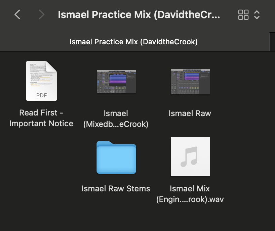The height and width of the screenshot is (231, 275).
Task: Click the 'Ismael Mix (Engin....rook).wav' file name
Action: tap(190, 194)
